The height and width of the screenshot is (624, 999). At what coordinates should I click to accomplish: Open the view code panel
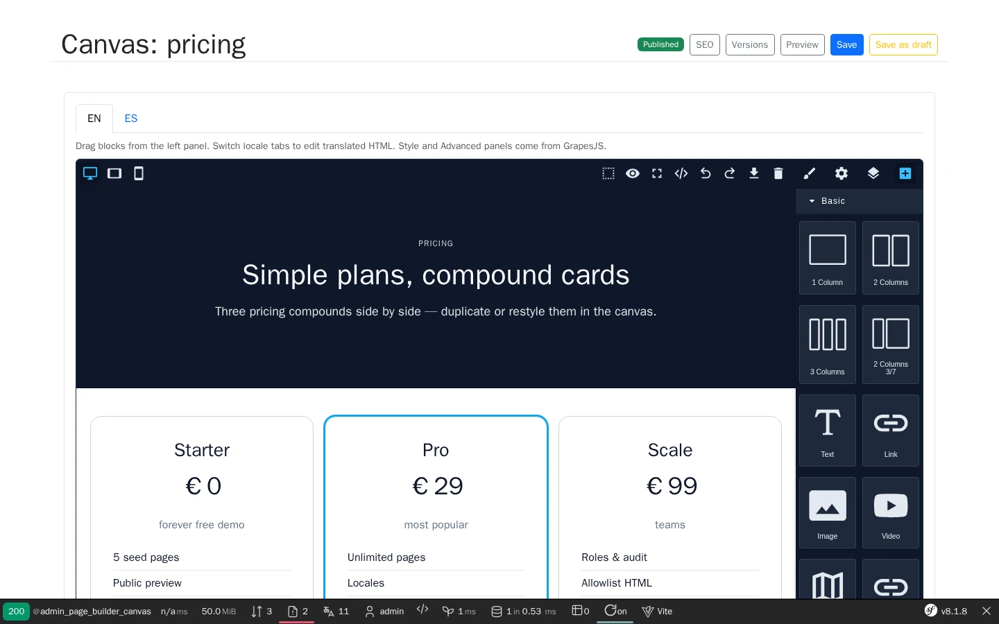[681, 173]
